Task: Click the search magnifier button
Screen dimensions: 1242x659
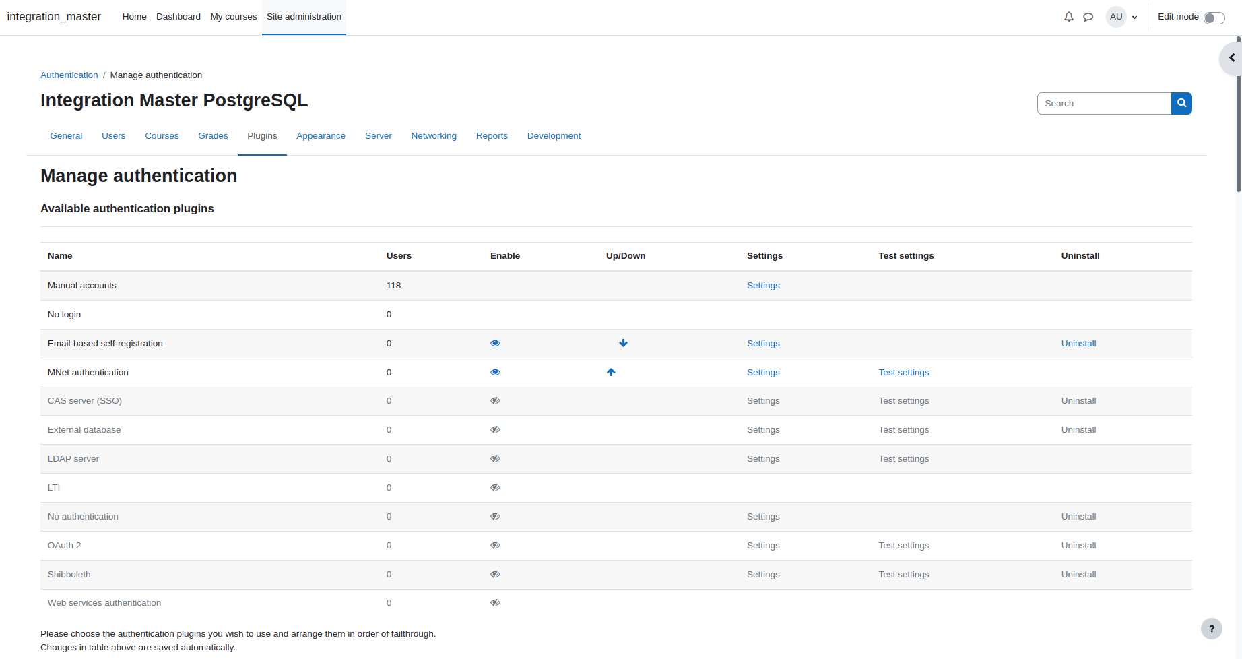Action: click(x=1181, y=103)
